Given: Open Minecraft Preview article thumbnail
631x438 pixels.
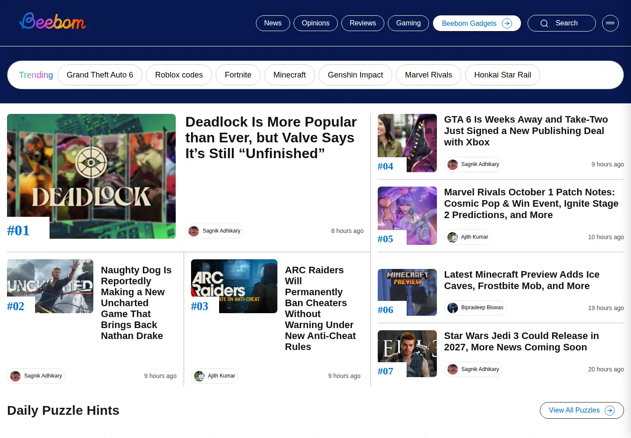Looking at the screenshot, I should 407,292.
